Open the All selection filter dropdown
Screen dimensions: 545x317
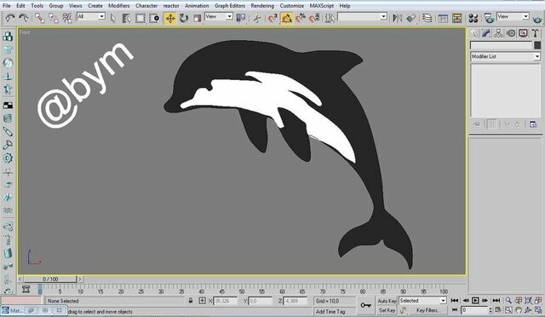91,16
